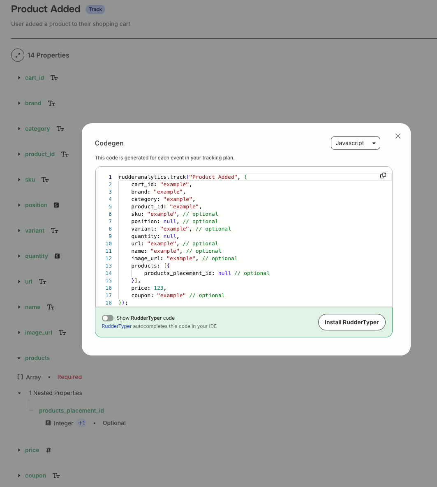Click the number hash icon next to price
The image size is (437, 487).
tap(49, 450)
